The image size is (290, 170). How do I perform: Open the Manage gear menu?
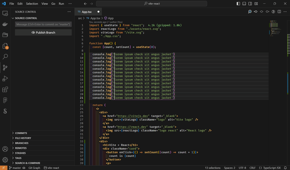click(x=5, y=159)
